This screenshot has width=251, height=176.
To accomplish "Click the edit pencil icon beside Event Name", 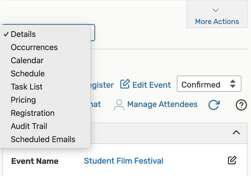I will 232,160.
